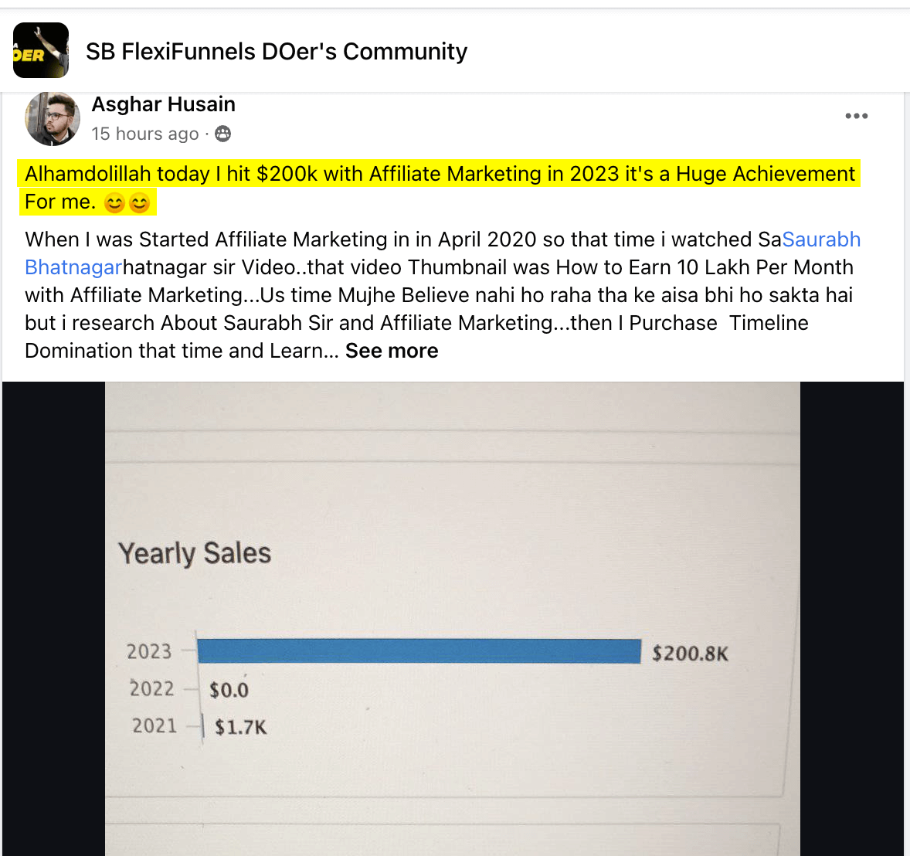910x856 pixels.
Task: Click the second blushing emoji after 'For me'
Action: [x=140, y=203]
